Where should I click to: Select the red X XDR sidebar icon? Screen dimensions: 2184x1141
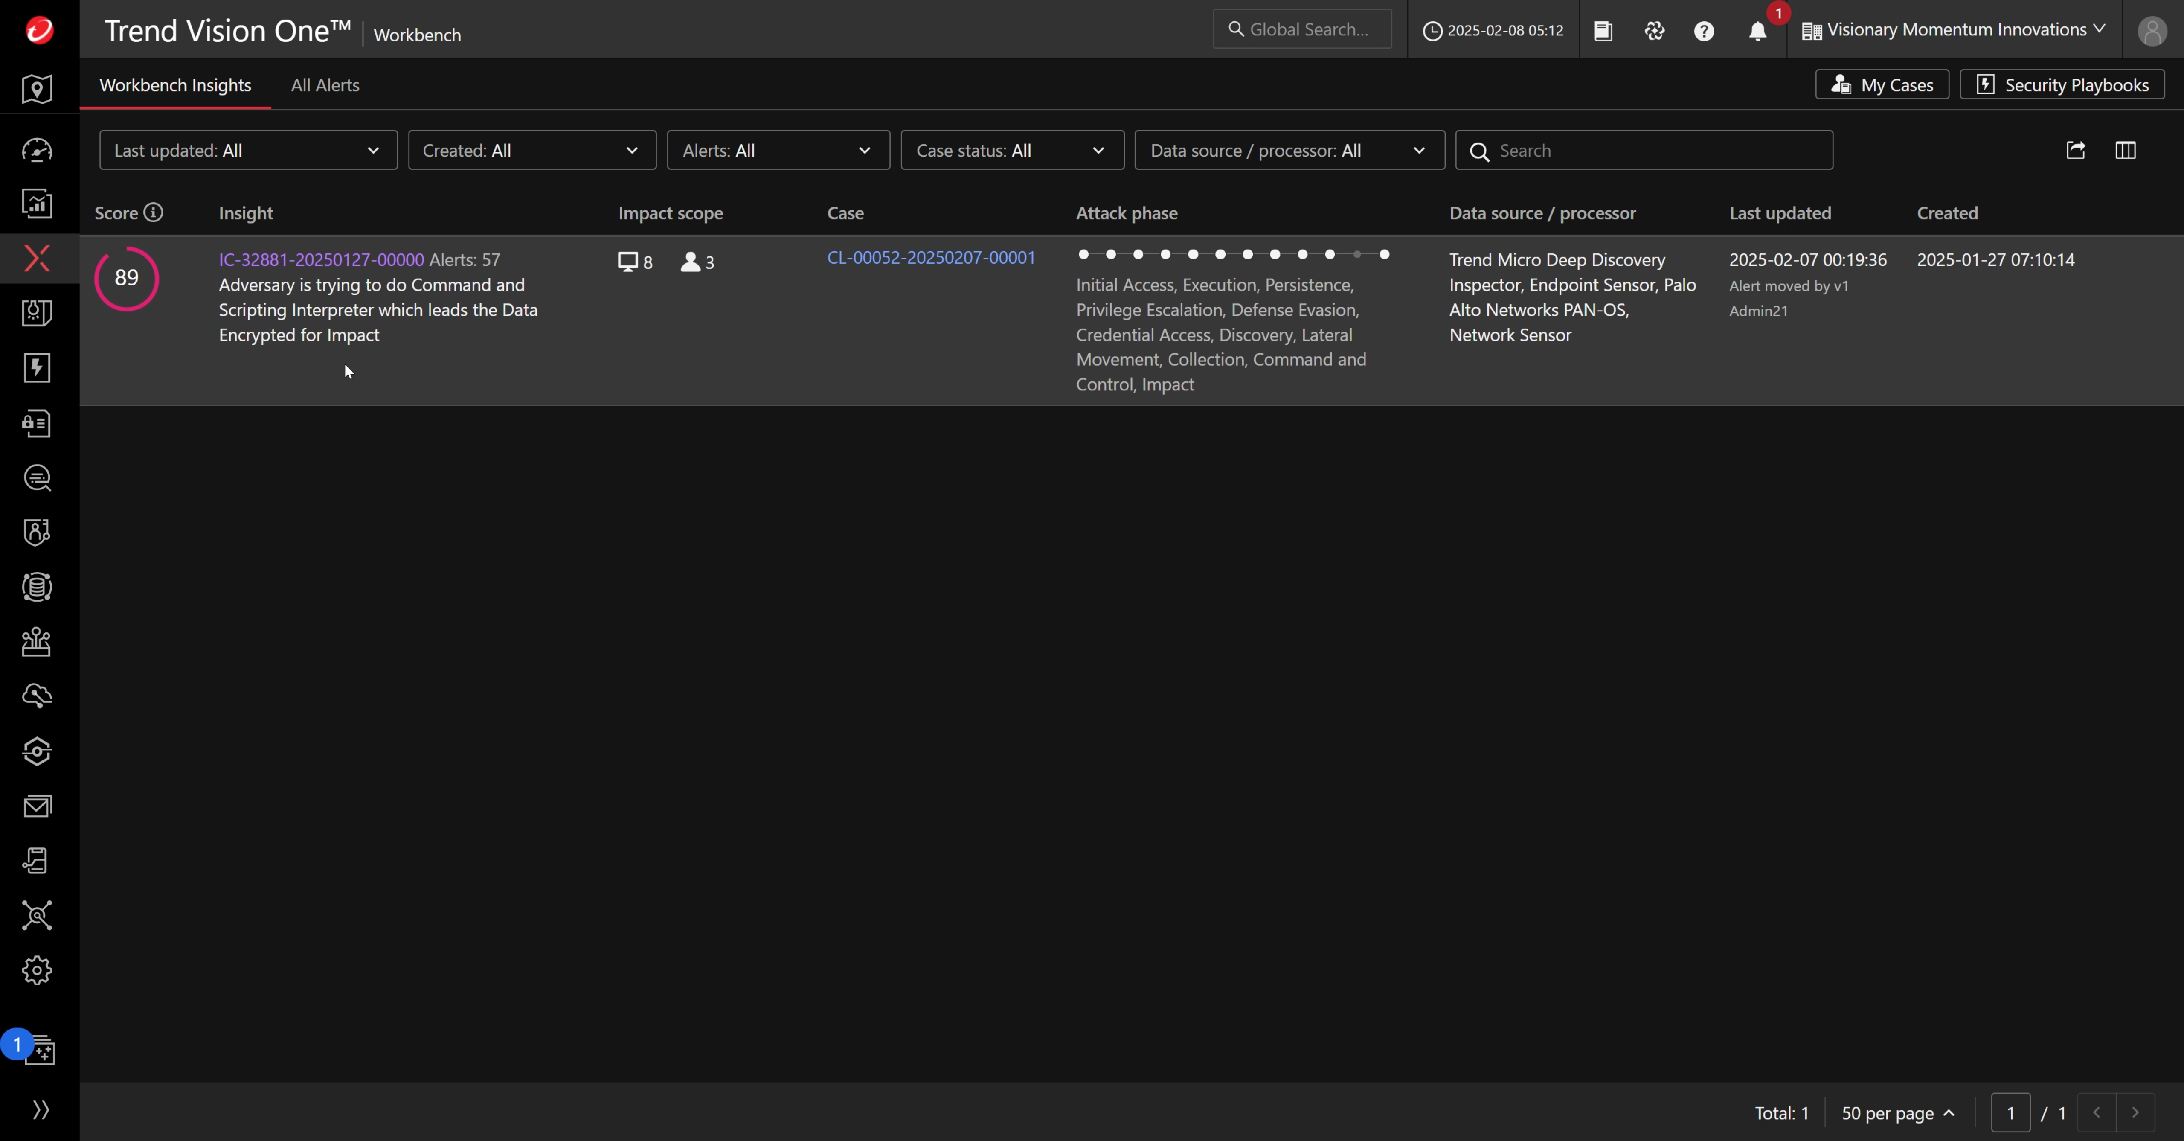tap(37, 258)
